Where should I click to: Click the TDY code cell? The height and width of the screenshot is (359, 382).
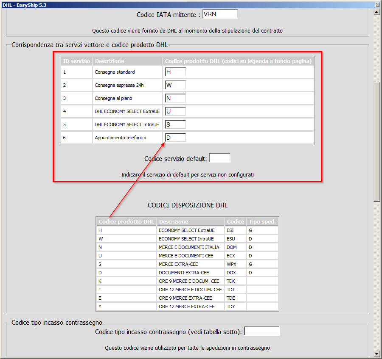(235, 307)
